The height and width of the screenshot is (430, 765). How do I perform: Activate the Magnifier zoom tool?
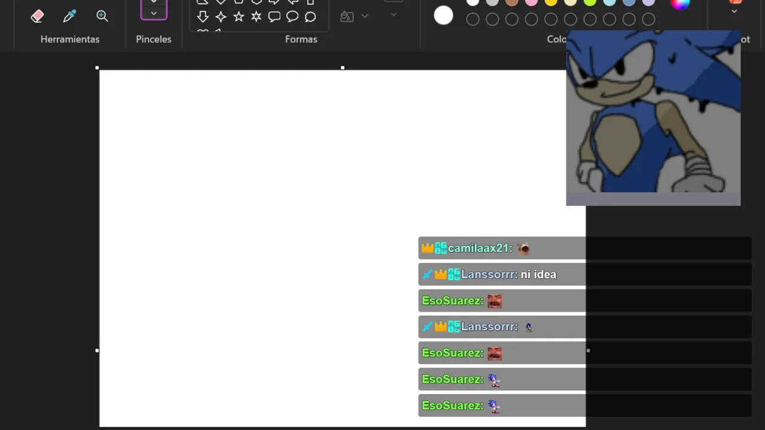(x=102, y=16)
